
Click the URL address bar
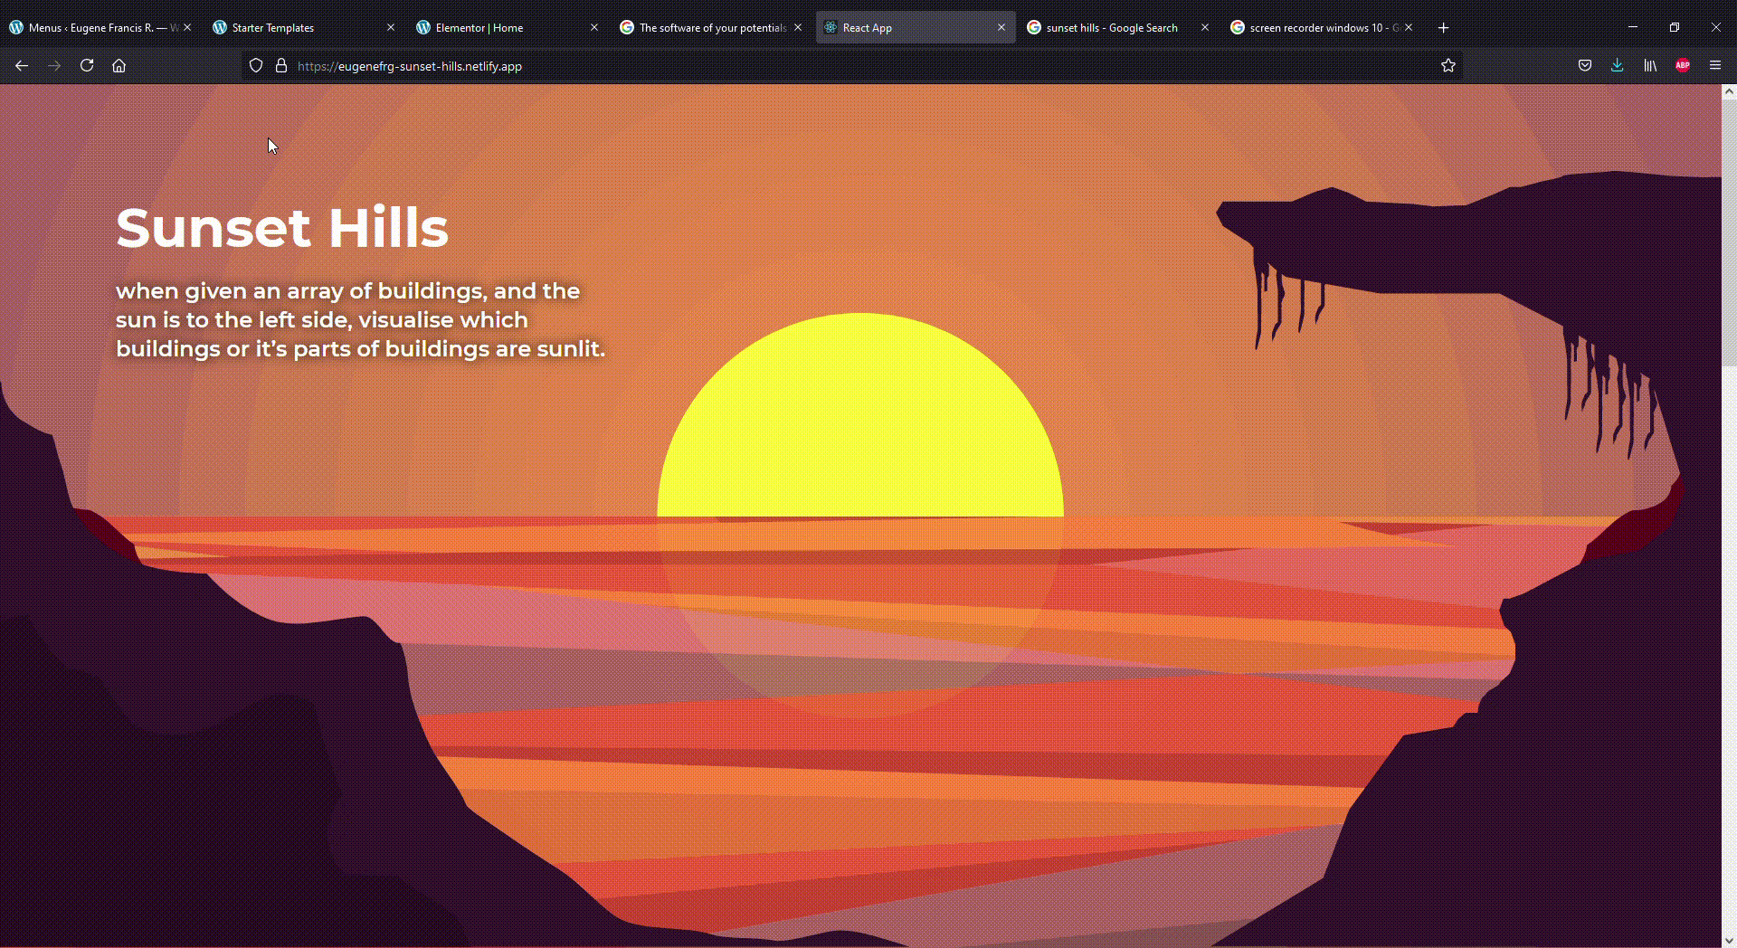(850, 66)
